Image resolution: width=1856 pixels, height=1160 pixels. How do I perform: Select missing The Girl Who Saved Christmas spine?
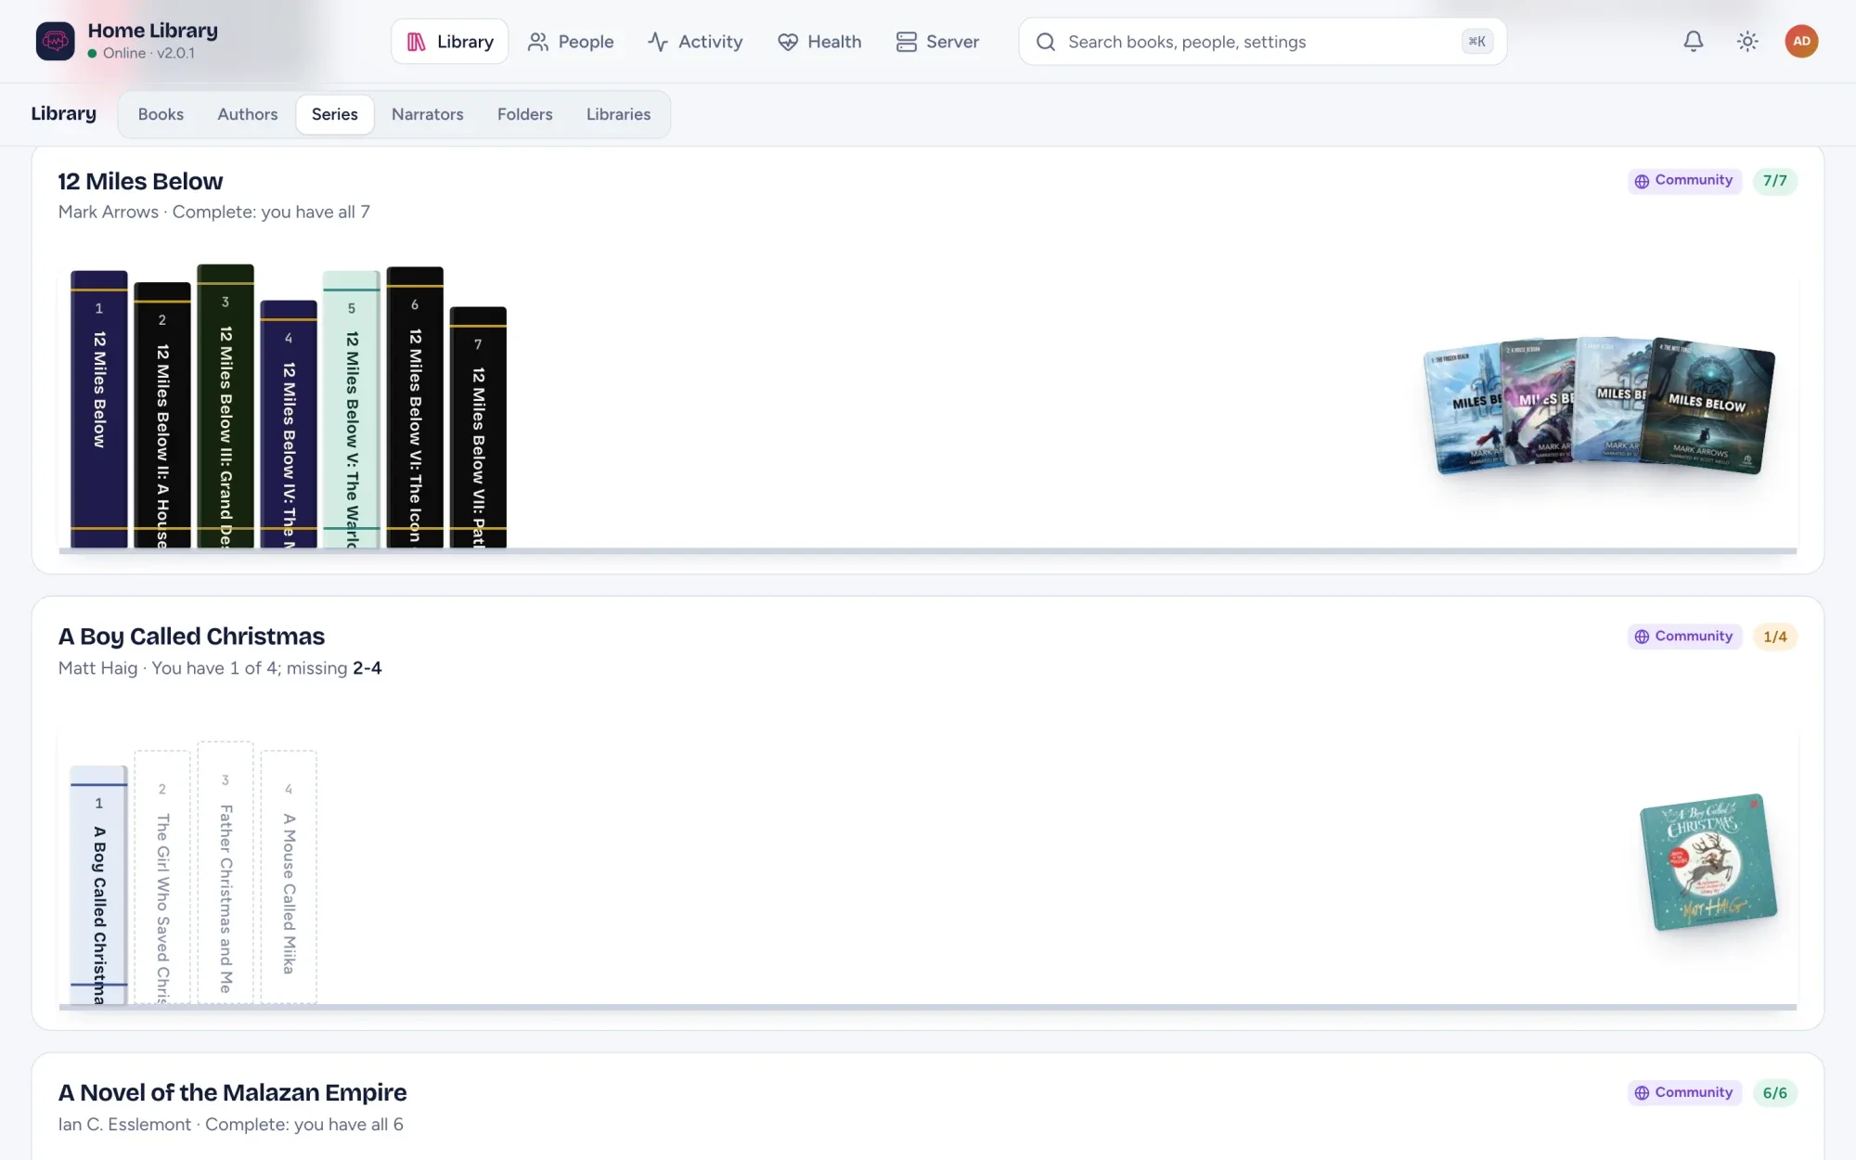tap(162, 878)
